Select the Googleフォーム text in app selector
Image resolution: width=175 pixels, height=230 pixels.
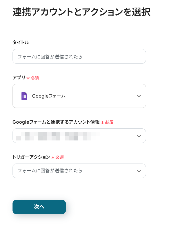[49, 96]
